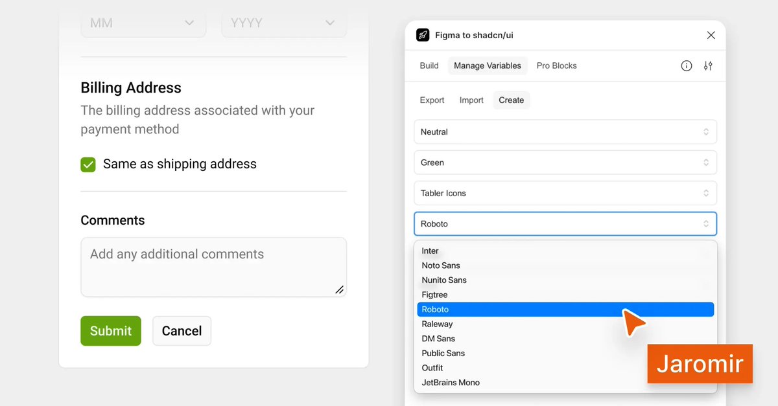Click the Comments textarea resize handle

click(x=340, y=289)
